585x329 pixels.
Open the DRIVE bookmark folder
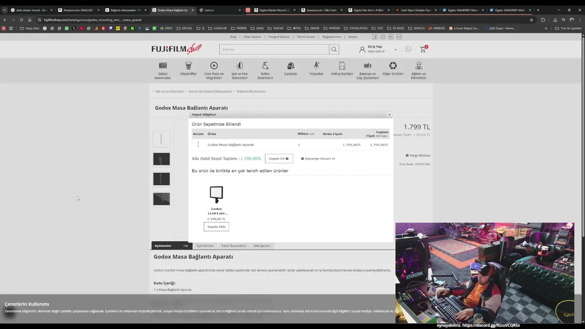[166, 28]
